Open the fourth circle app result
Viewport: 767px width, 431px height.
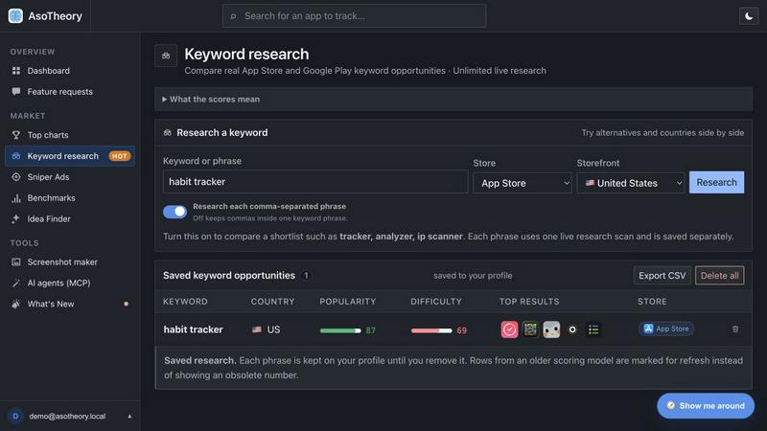tap(572, 329)
